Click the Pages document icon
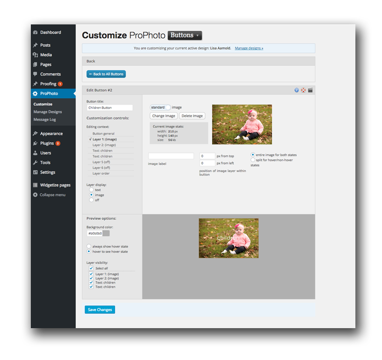The width and height of the screenshot is (382, 360). point(35,64)
